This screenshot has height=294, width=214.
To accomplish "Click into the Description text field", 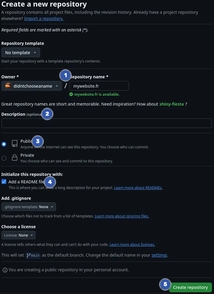I will [106, 123].
